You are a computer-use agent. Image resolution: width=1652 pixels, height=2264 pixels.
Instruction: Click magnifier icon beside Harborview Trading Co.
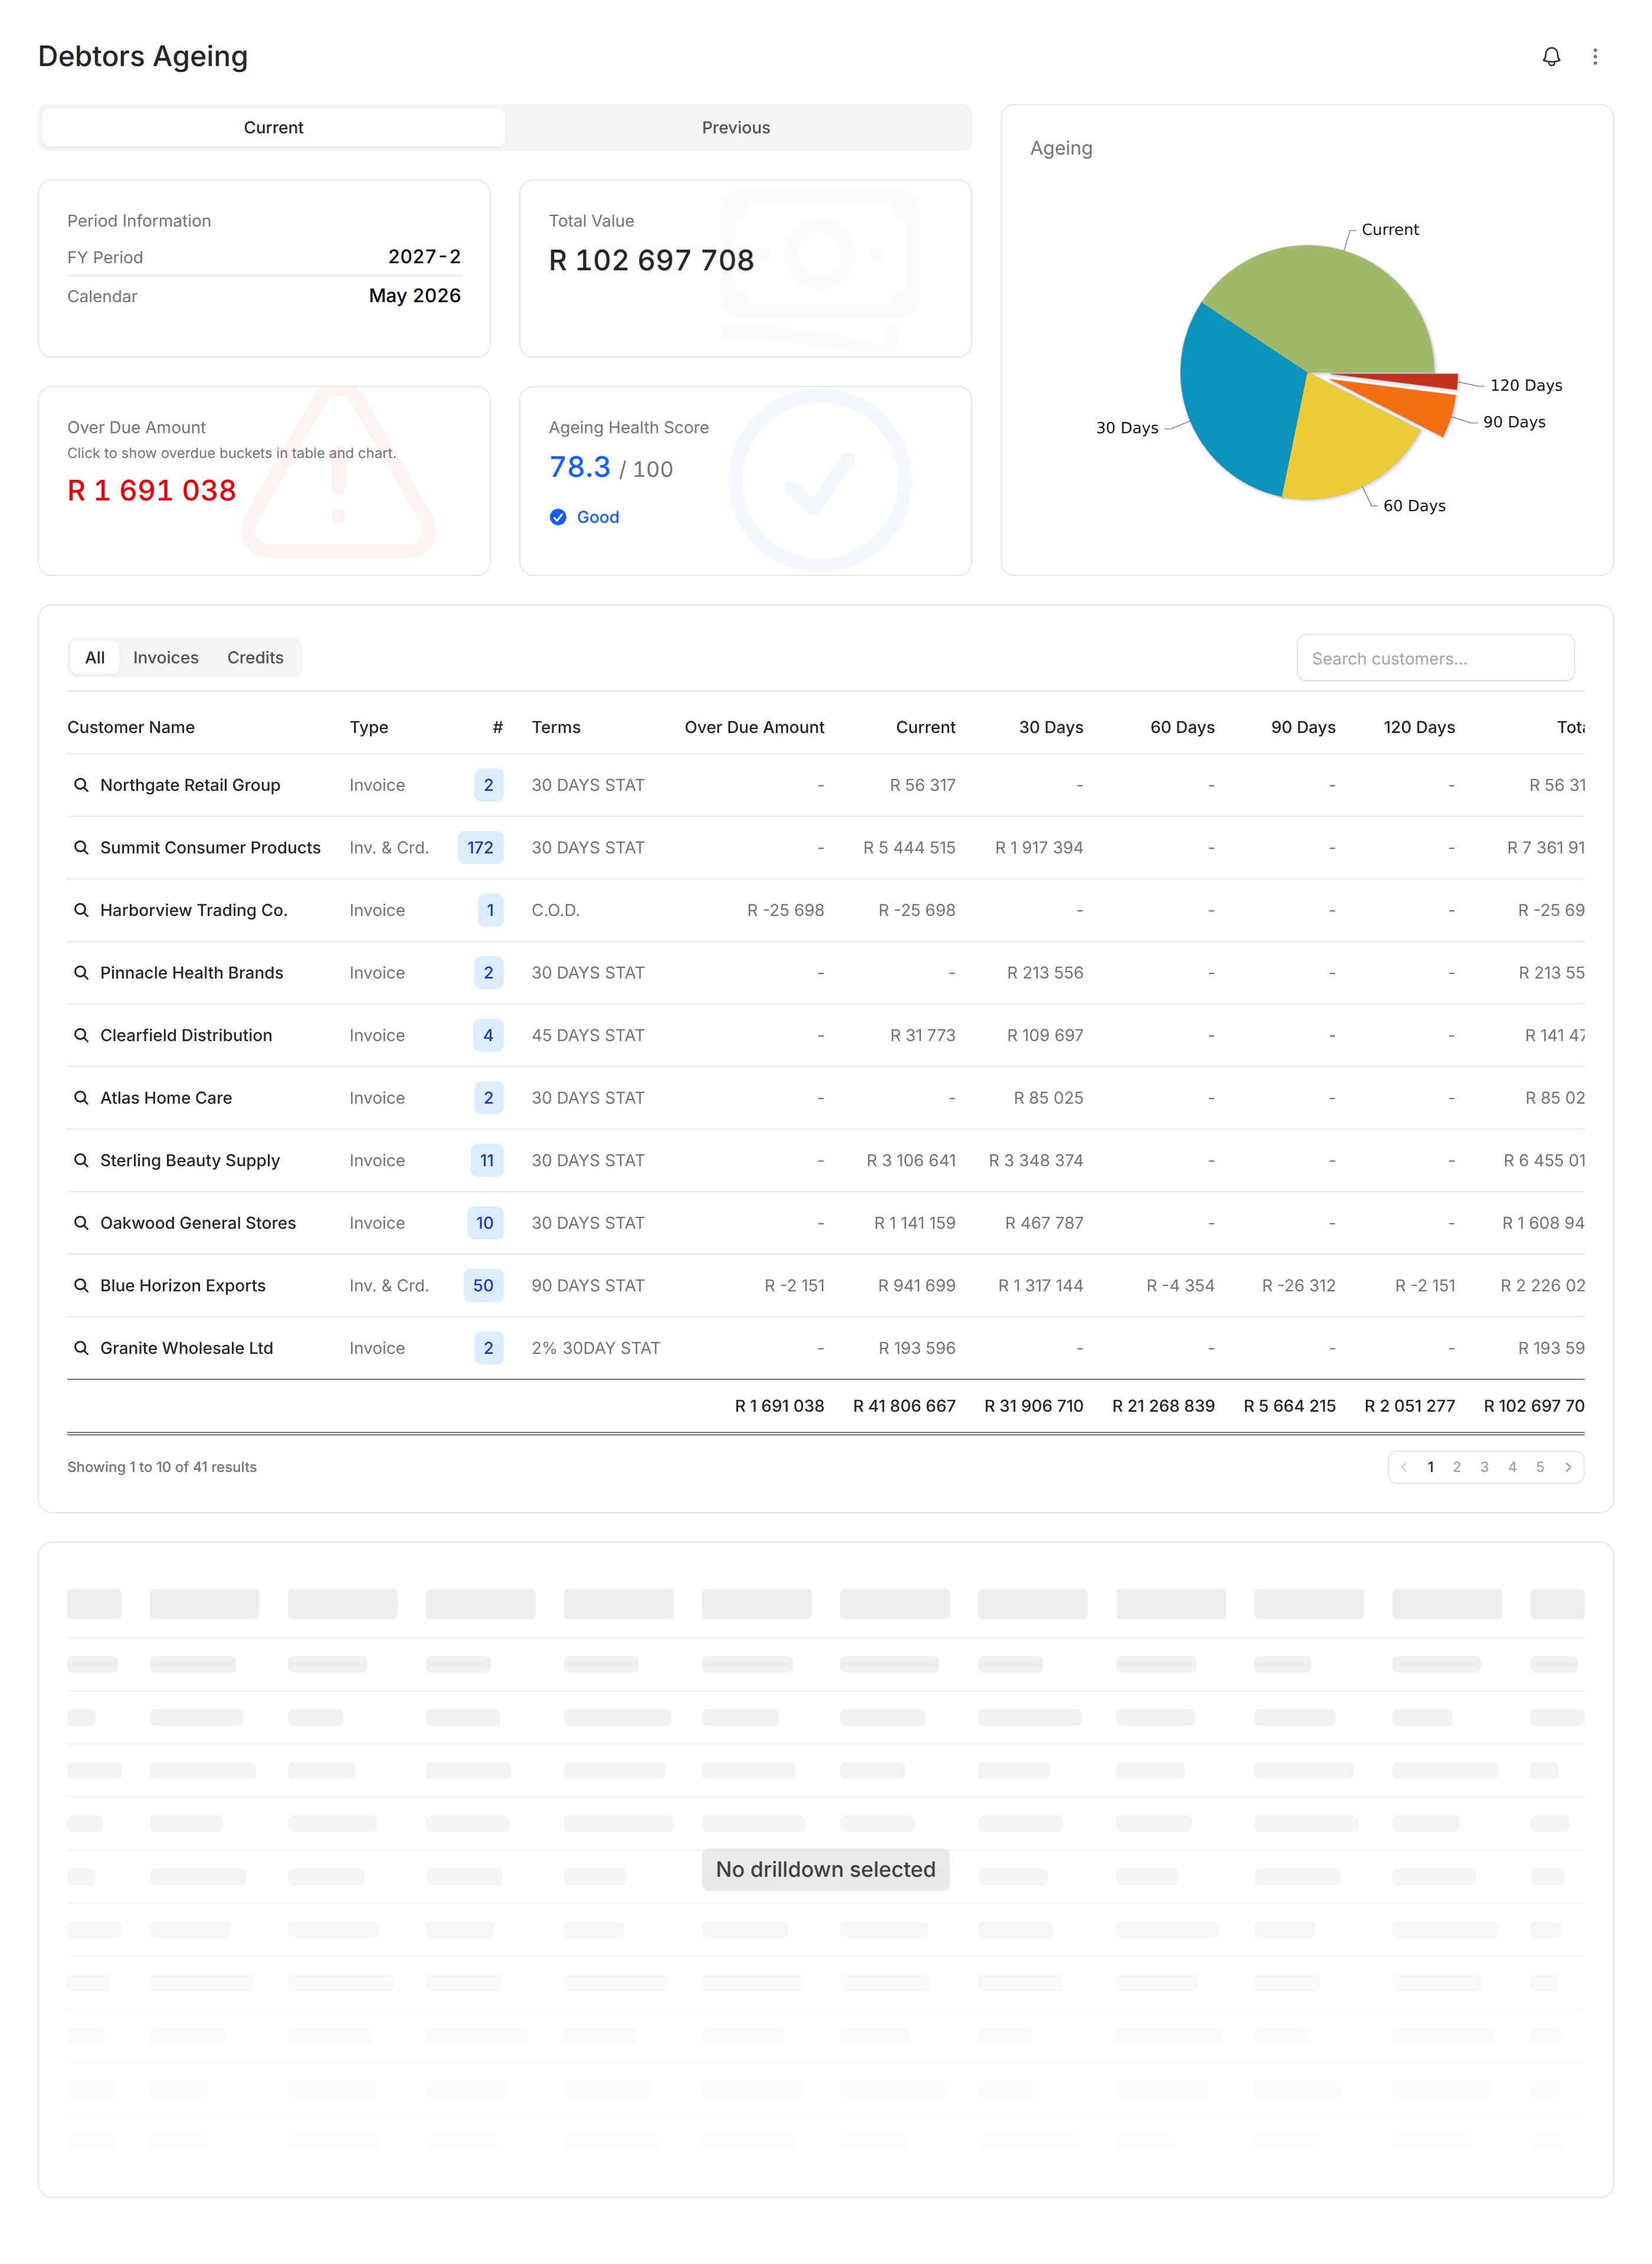81,909
